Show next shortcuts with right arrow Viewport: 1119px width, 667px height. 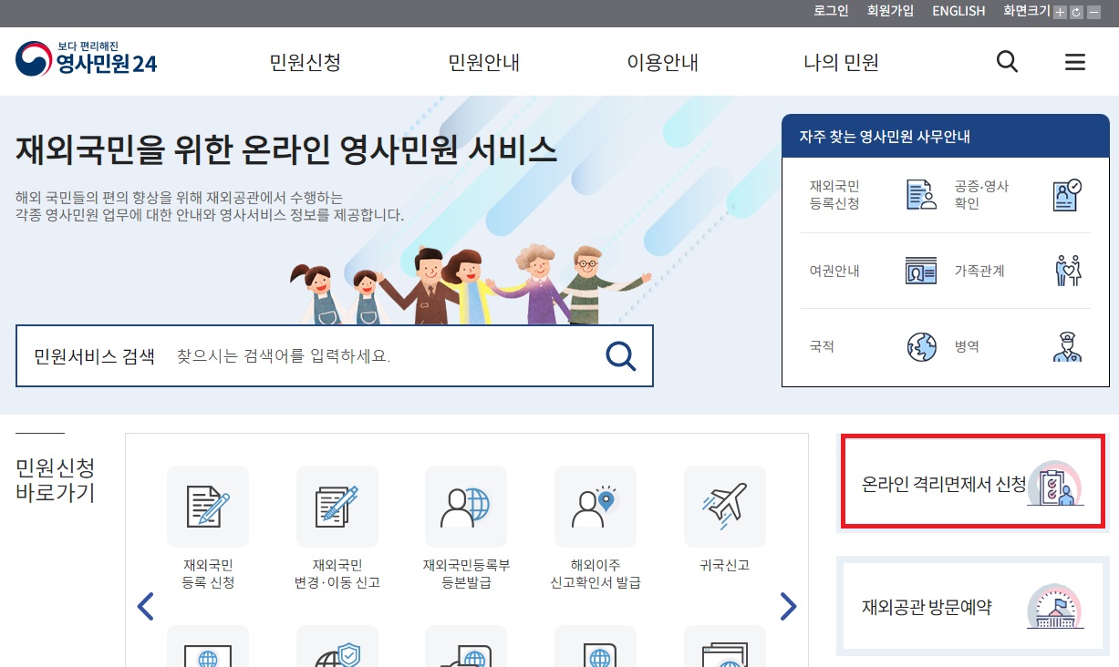tap(789, 606)
